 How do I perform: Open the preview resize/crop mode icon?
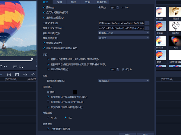click(21, 67)
